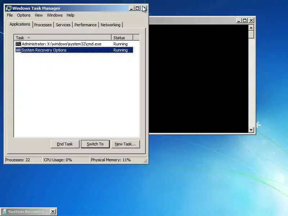
Task: Click the Running status of System Recovery Options
Action: (121, 50)
